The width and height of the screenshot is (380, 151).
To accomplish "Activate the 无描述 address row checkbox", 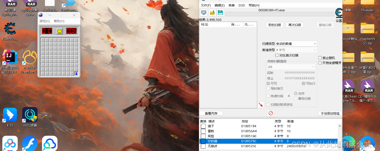I will pos(203,146).
